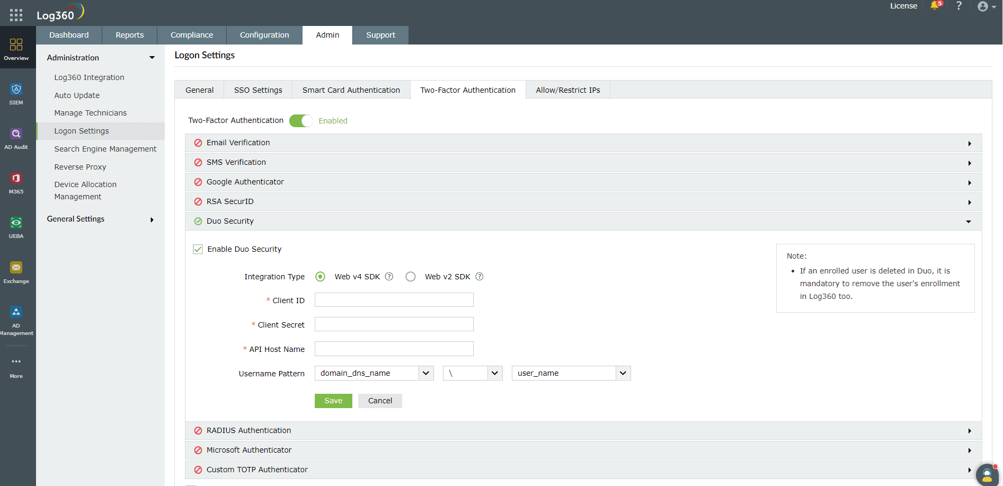
Task: Select Web v4 SDK integration type
Action: [x=321, y=277]
